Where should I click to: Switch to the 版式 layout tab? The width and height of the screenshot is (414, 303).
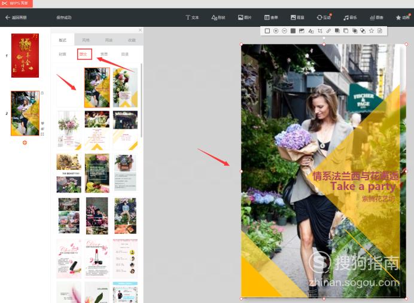[63, 40]
